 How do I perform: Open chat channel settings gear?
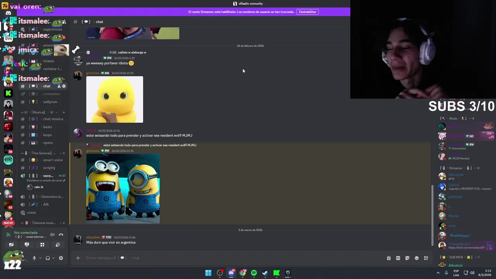[64, 86]
